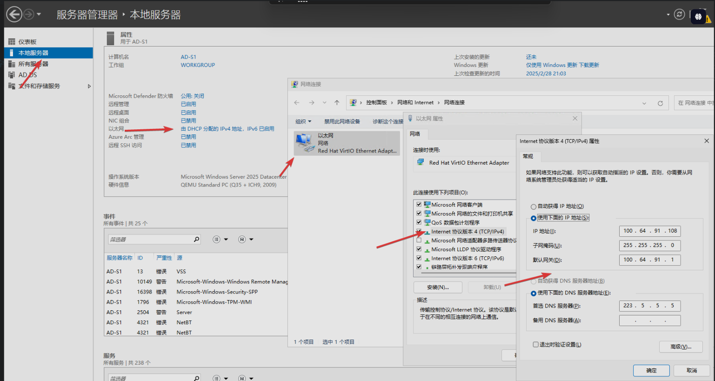Select 本地服务器 in the sidebar
Screen dimensions: 715x381
tap(48, 53)
